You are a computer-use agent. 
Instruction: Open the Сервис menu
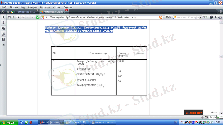click(x=57, y=7)
